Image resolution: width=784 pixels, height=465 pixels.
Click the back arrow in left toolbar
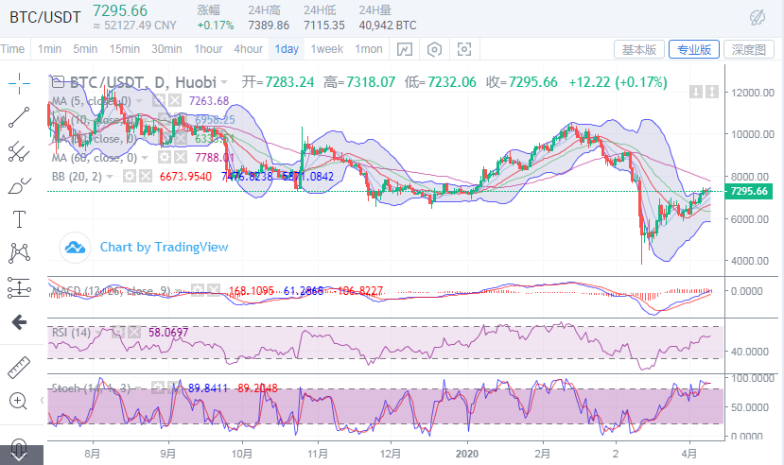[x=19, y=322]
